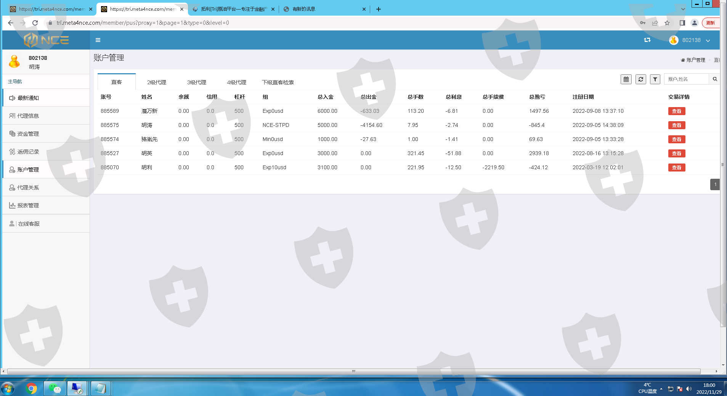Click the horizontal scrollbar at page bottom

click(353, 371)
